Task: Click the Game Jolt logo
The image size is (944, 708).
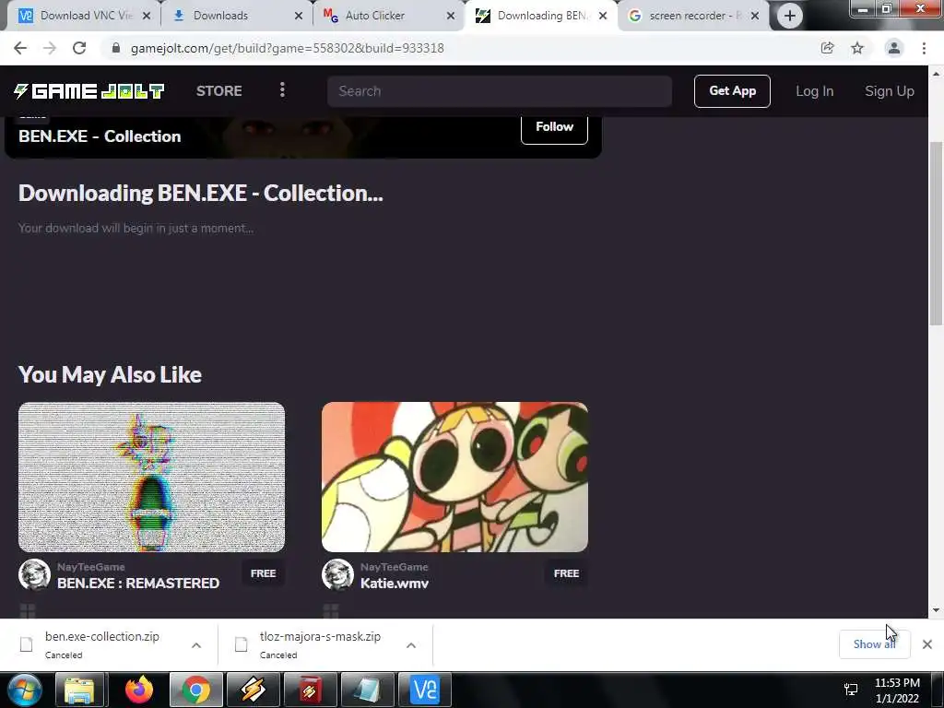Action: pyautogui.click(x=89, y=91)
